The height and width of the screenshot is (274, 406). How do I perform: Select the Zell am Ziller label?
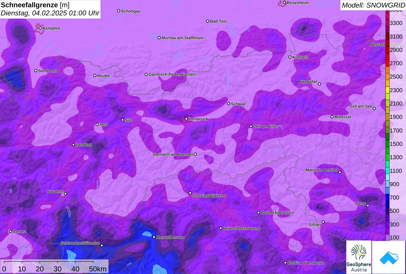pos(266,126)
